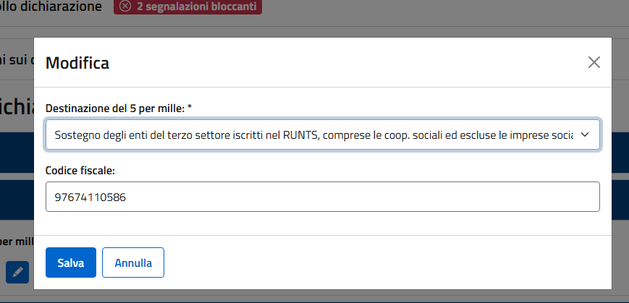Focus the Codice fiscale input field

[322, 197]
